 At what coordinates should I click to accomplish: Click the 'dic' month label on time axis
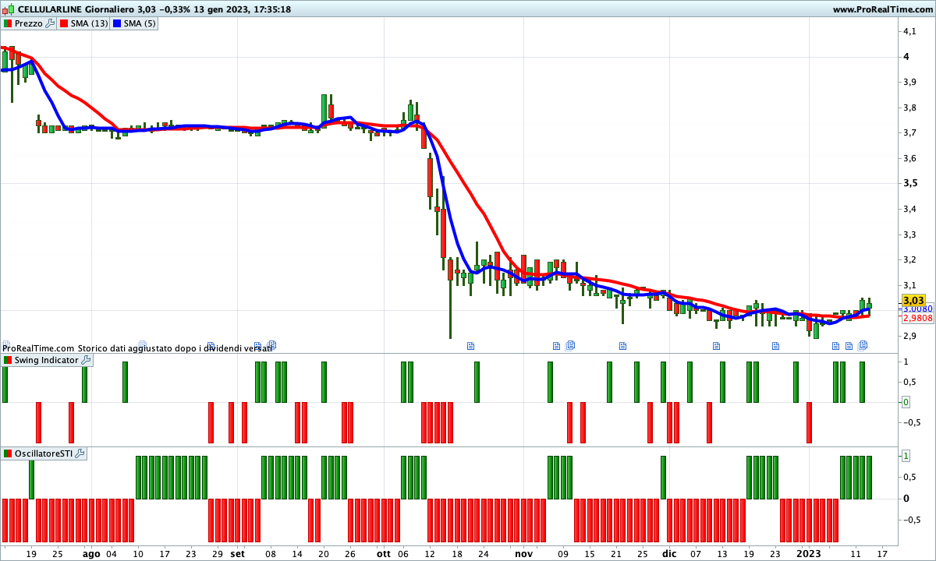pos(669,554)
